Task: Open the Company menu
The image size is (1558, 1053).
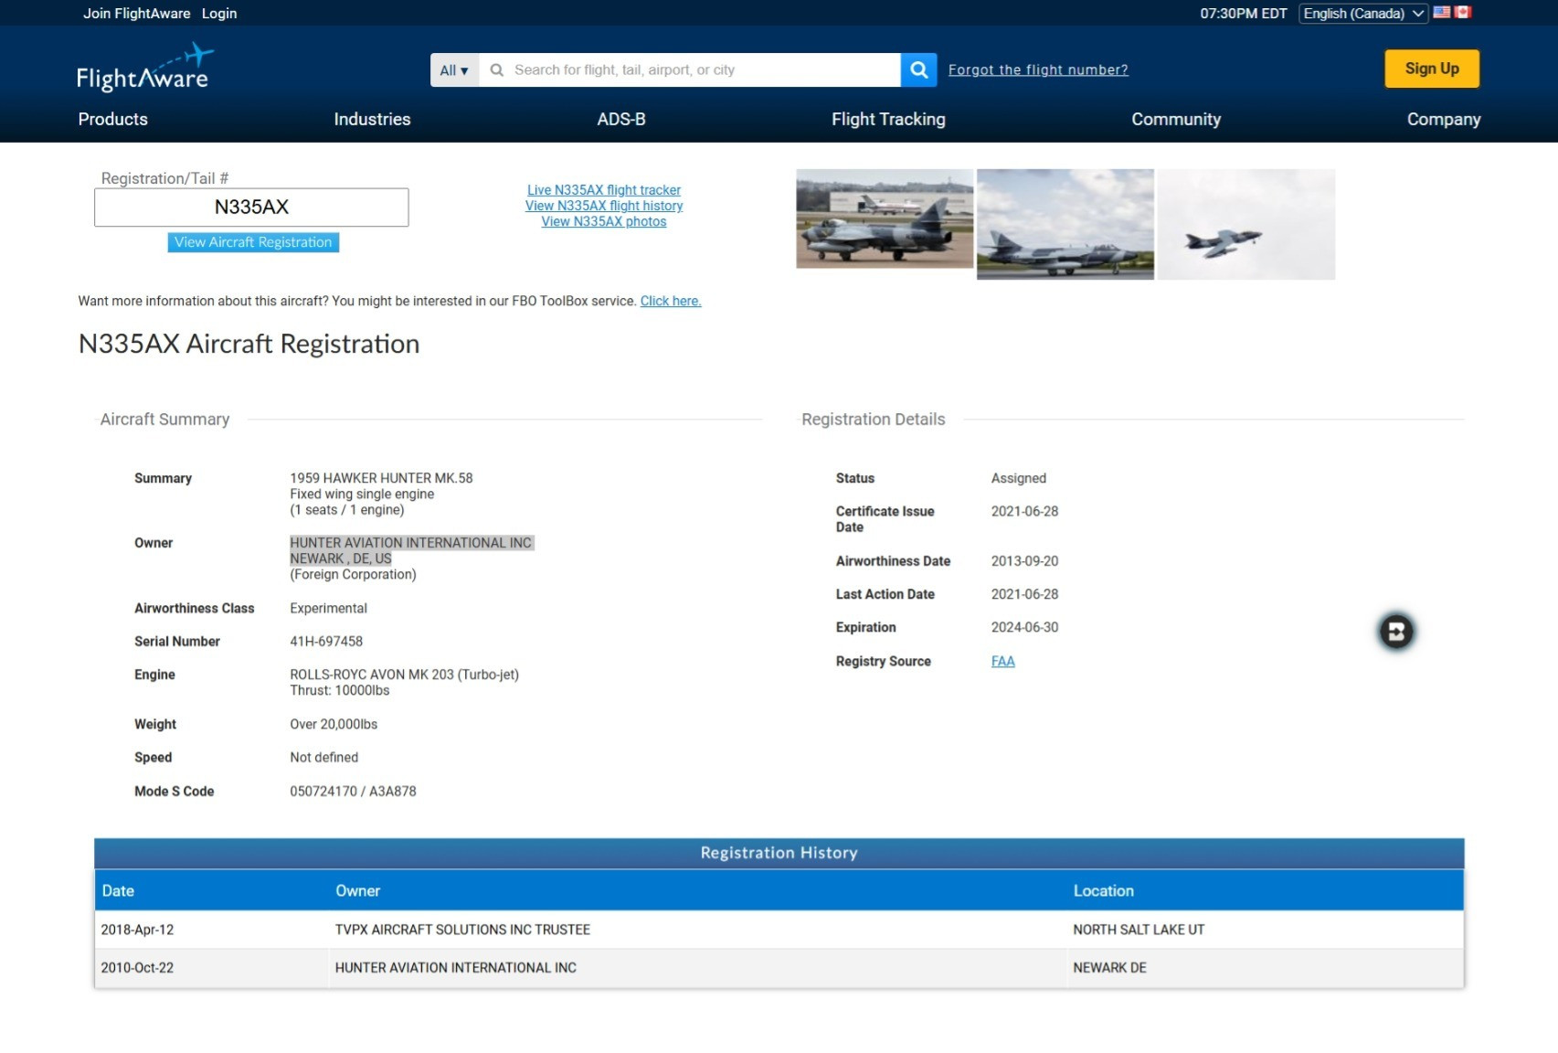Action: [x=1444, y=119]
